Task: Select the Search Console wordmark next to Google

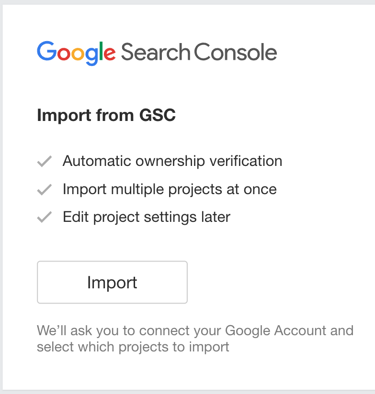Action: pyautogui.click(x=199, y=52)
